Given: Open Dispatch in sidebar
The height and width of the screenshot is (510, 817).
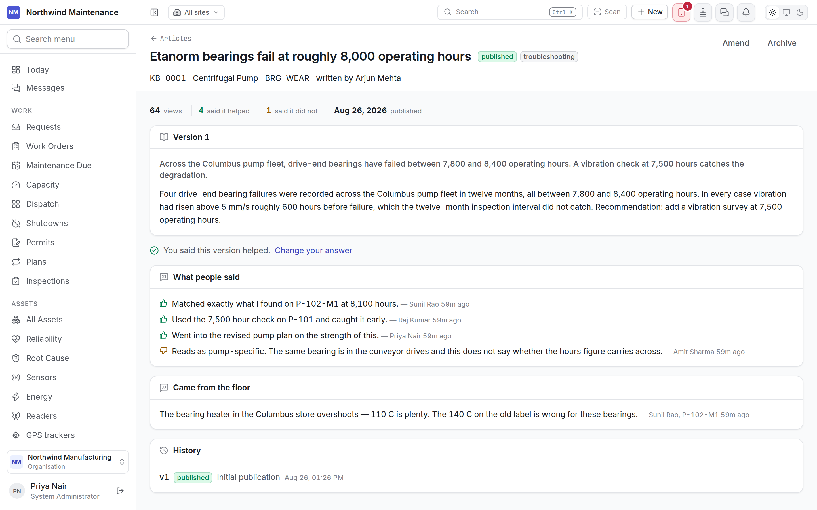Looking at the screenshot, I should click(68, 204).
